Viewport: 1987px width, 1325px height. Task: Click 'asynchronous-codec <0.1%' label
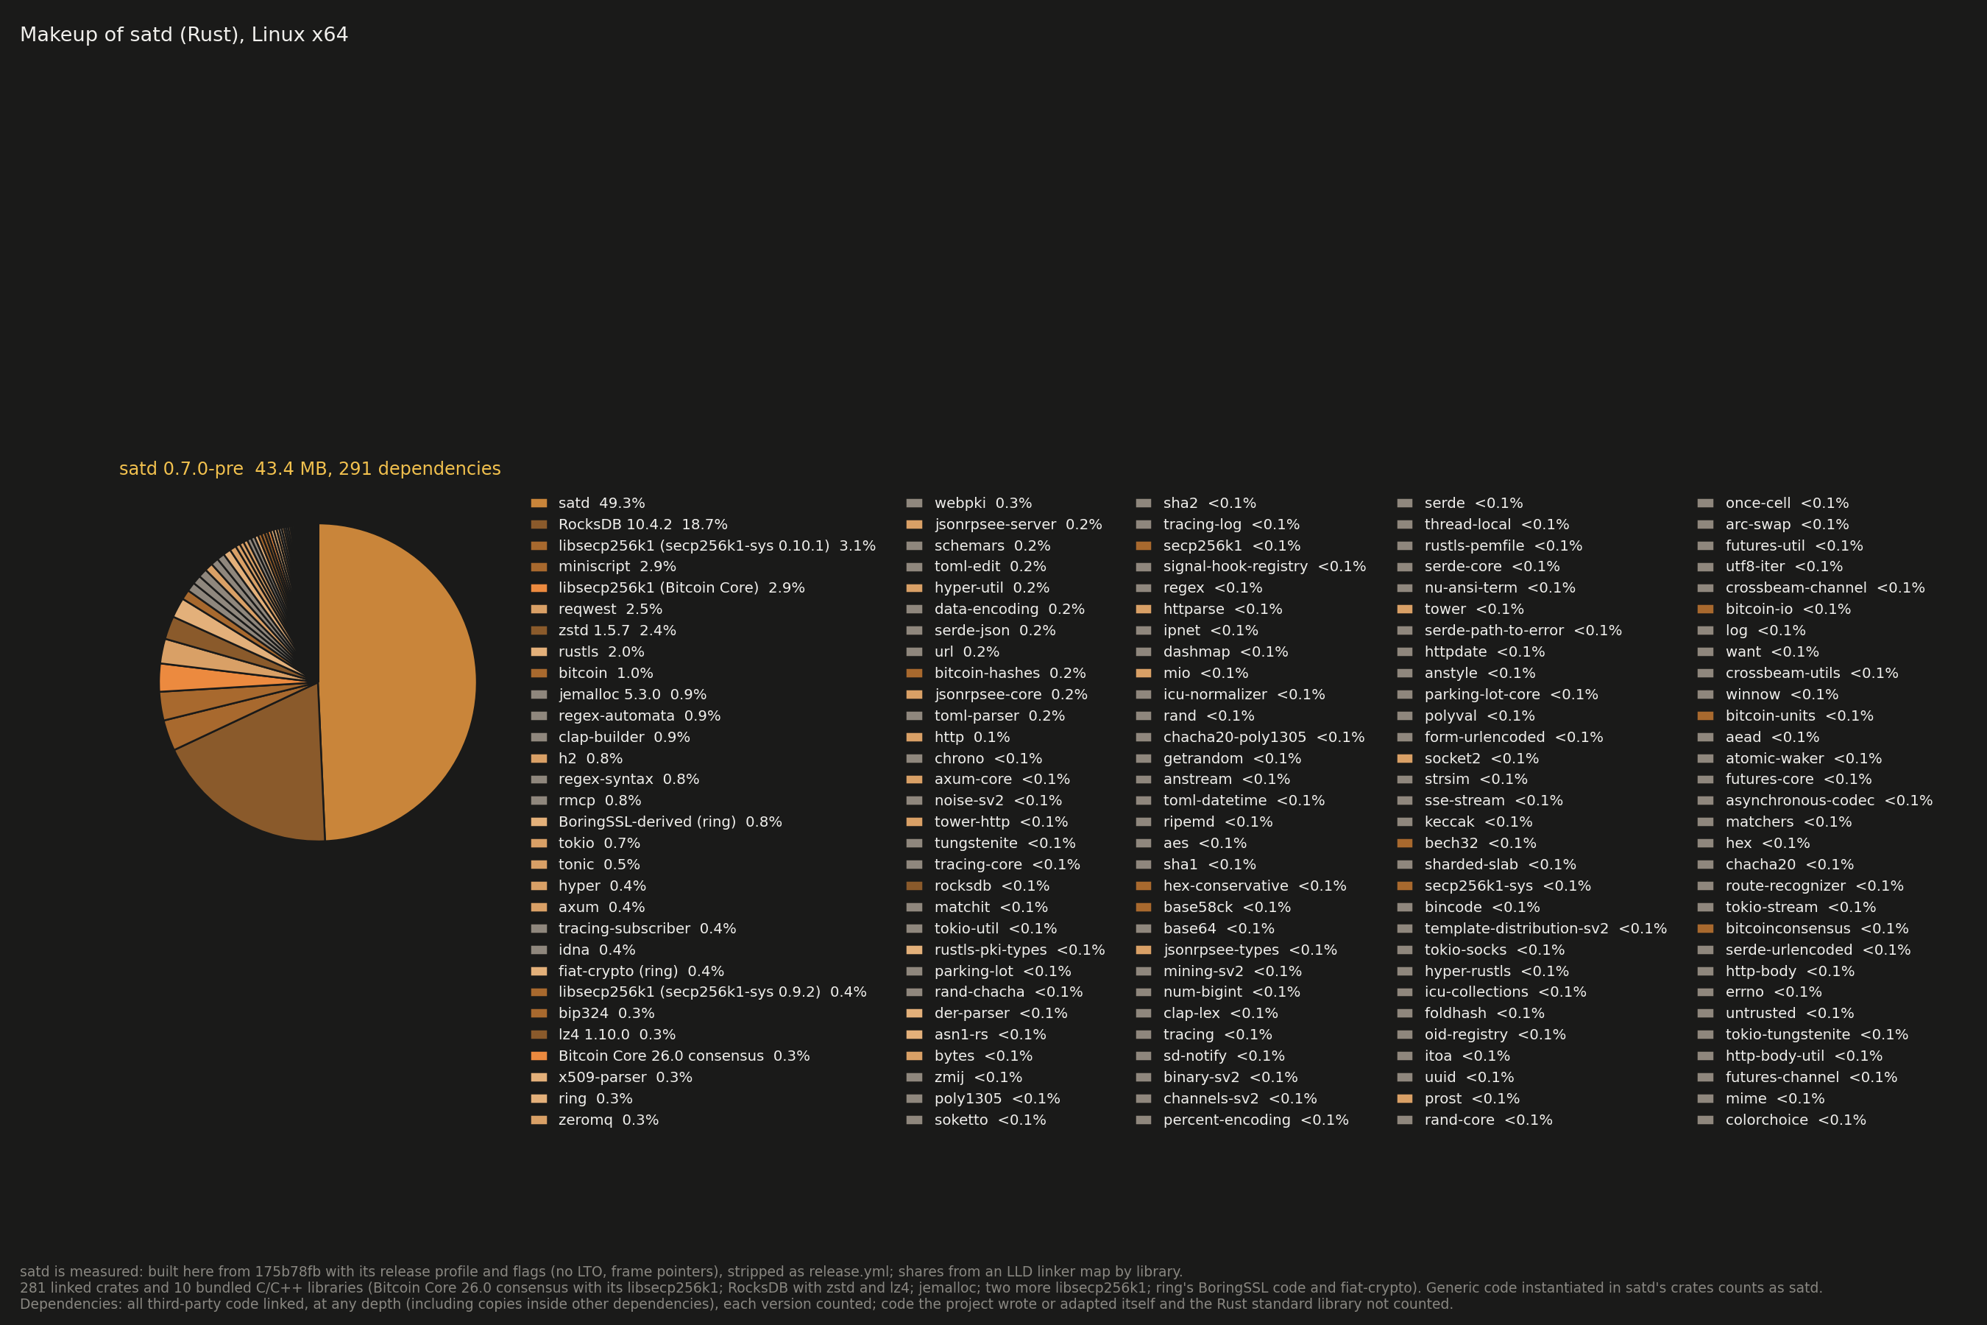click(1829, 801)
